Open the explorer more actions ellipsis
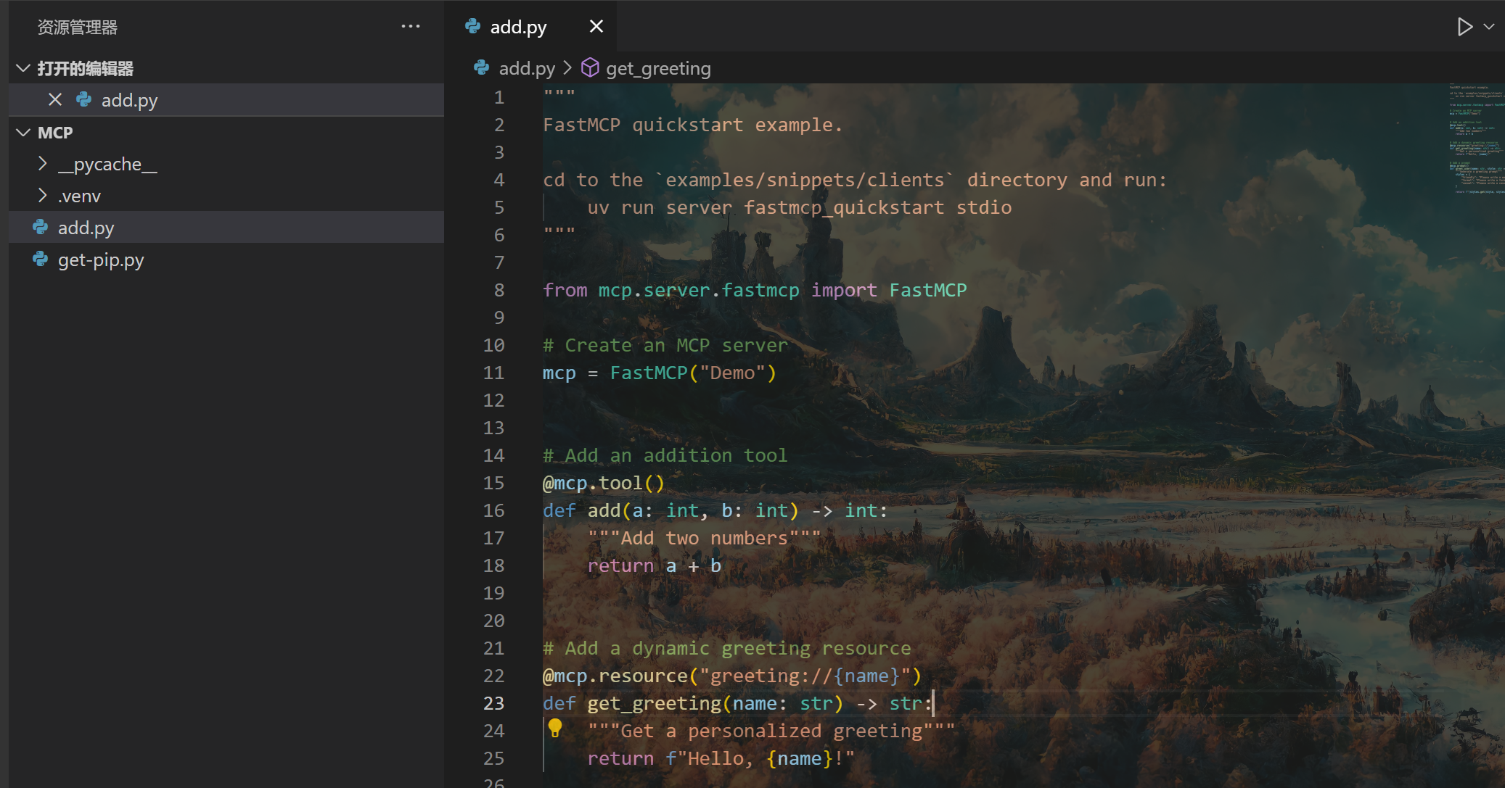The width and height of the screenshot is (1505, 788). pos(411,27)
